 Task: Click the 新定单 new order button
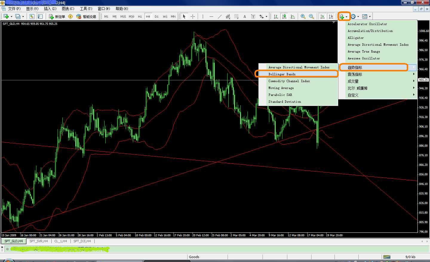coord(57,16)
